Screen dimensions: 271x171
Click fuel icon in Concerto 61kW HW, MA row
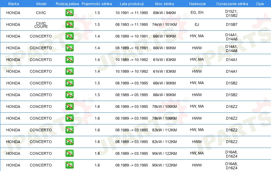tap(69, 59)
